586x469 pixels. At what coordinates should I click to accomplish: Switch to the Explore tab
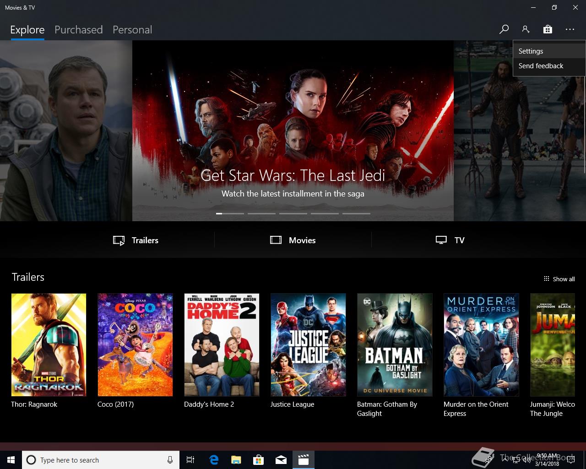click(x=27, y=30)
